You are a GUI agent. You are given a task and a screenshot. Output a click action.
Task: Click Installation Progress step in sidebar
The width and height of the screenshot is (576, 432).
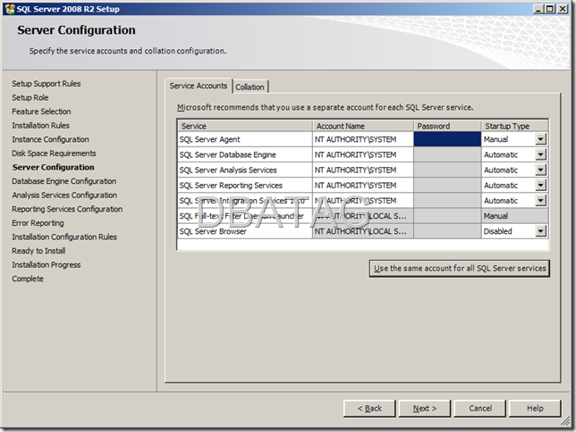coord(47,265)
